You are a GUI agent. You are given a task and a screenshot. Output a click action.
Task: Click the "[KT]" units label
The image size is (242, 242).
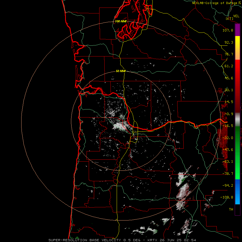pyautogui.click(x=230, y=19)
